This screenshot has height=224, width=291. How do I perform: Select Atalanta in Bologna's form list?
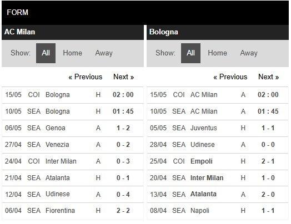click(x=203, y=194)
